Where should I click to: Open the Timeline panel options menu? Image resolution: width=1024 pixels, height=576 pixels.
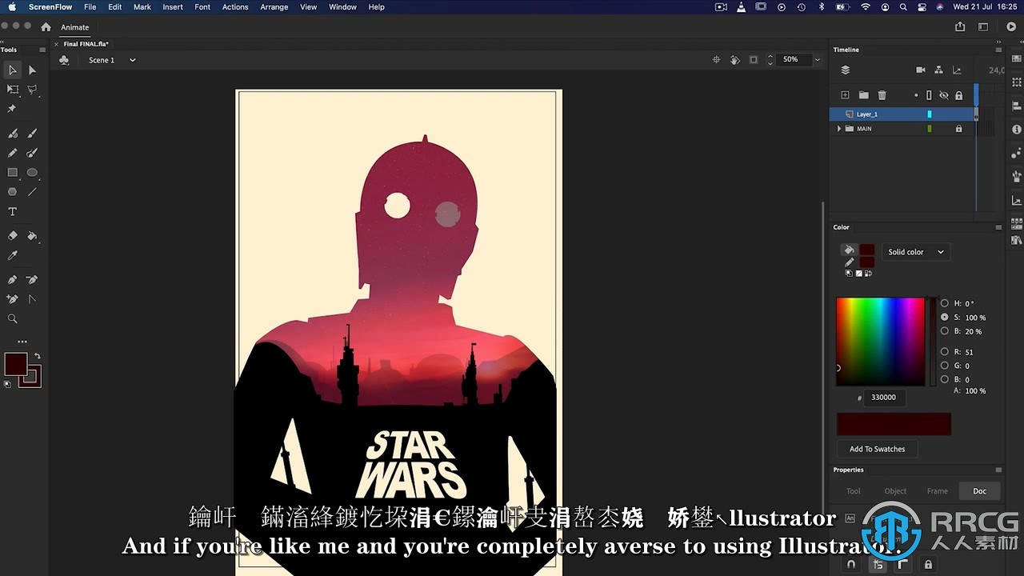[998, 50]
